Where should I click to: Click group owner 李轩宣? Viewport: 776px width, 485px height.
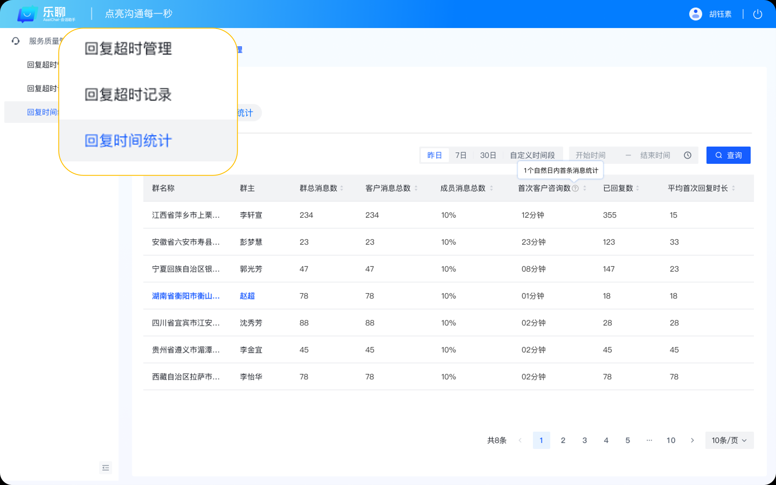click(251, 215)
